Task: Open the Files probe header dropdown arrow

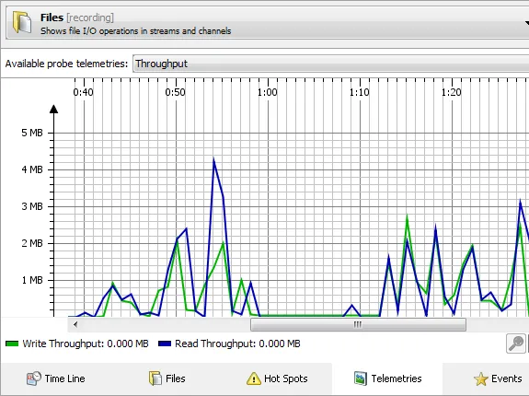Action: pyautogui.click(x=526, y=23)
